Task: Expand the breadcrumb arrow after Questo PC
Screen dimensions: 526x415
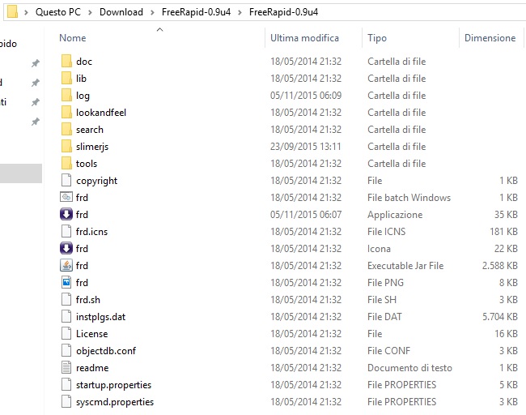Action: tap(91, 12)
